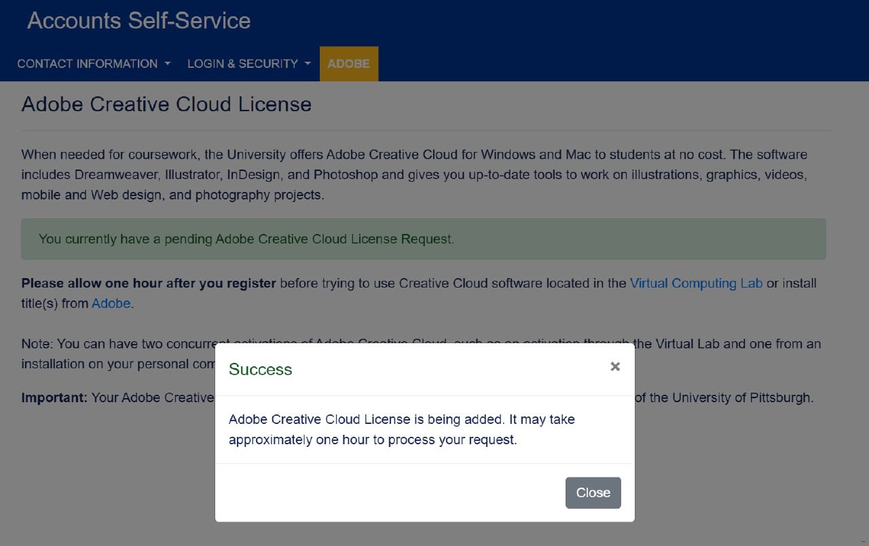Open the Contact Information menu
The image size is (869, 546).
87,64
